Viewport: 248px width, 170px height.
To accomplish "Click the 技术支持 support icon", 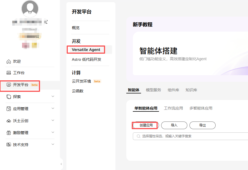I will pyautogui.click(x=8, y=145).
